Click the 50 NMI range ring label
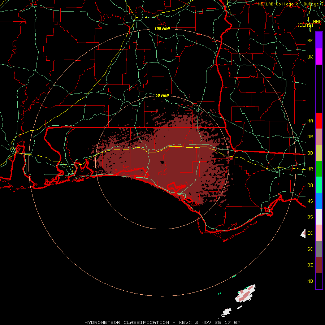The width and height of the screenshot is (325, 325). [x=162, y=95]
